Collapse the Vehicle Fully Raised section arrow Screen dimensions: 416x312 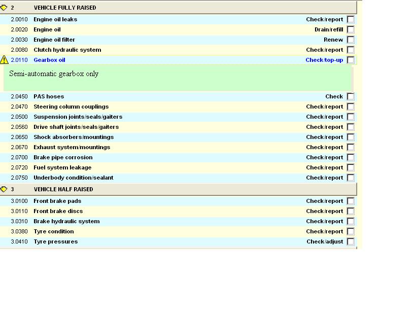[x=4, y=8]
